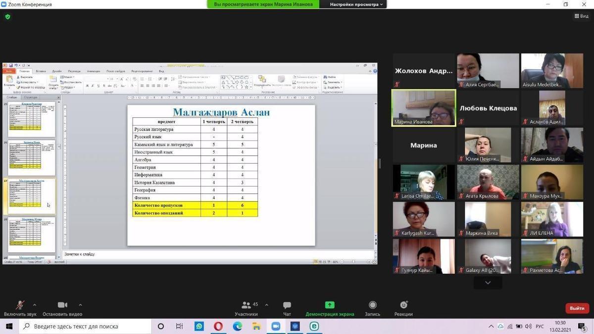This screenshot has height=334, width=594.
Task: Open File Explorer in the taskbar
Action: point(256,326)
